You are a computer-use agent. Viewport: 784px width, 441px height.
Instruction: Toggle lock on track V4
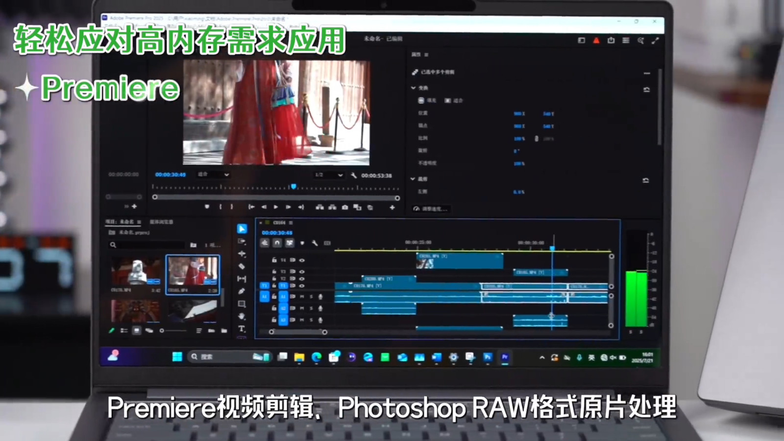point(274,260)
